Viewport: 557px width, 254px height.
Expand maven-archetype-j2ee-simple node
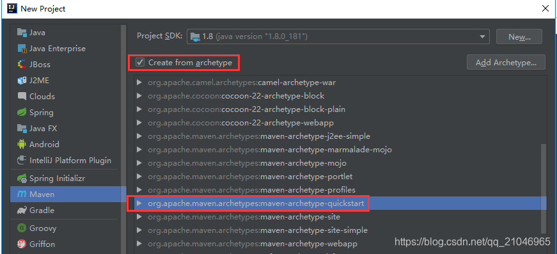(x=139, y=136)
